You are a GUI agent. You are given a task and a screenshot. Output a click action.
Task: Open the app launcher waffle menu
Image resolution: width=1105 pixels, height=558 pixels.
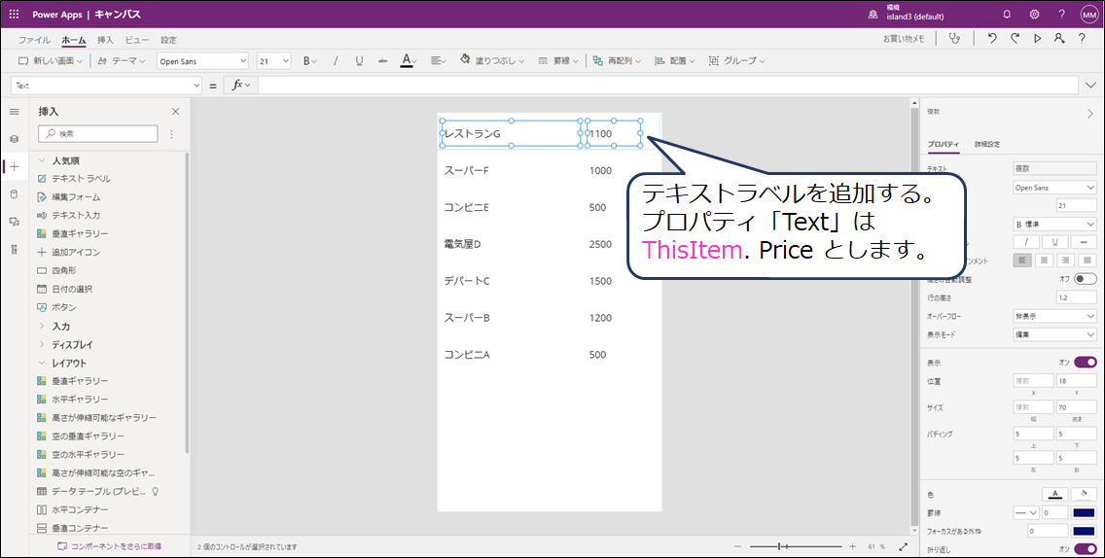[14, 14]
